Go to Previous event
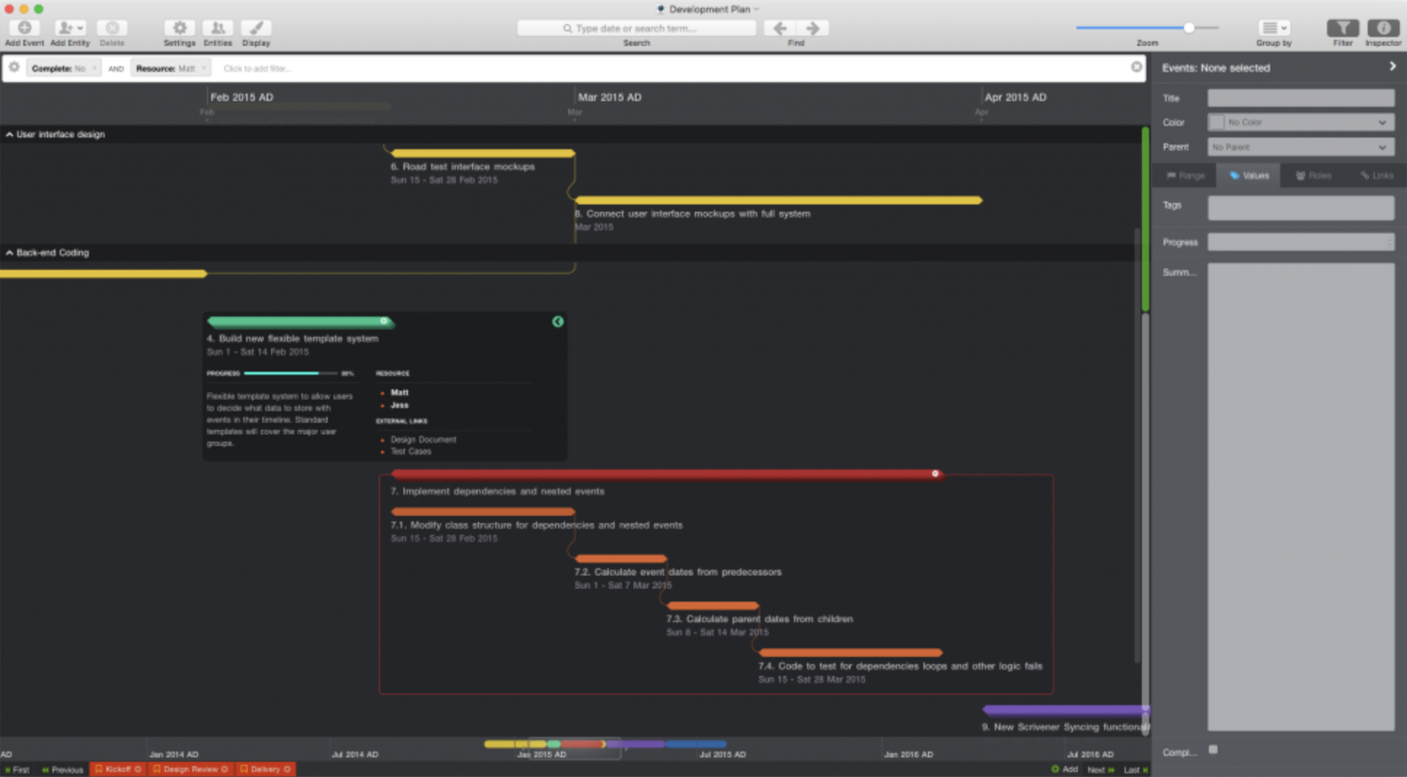Screen dimensions: 1407x777 [63, 769]
